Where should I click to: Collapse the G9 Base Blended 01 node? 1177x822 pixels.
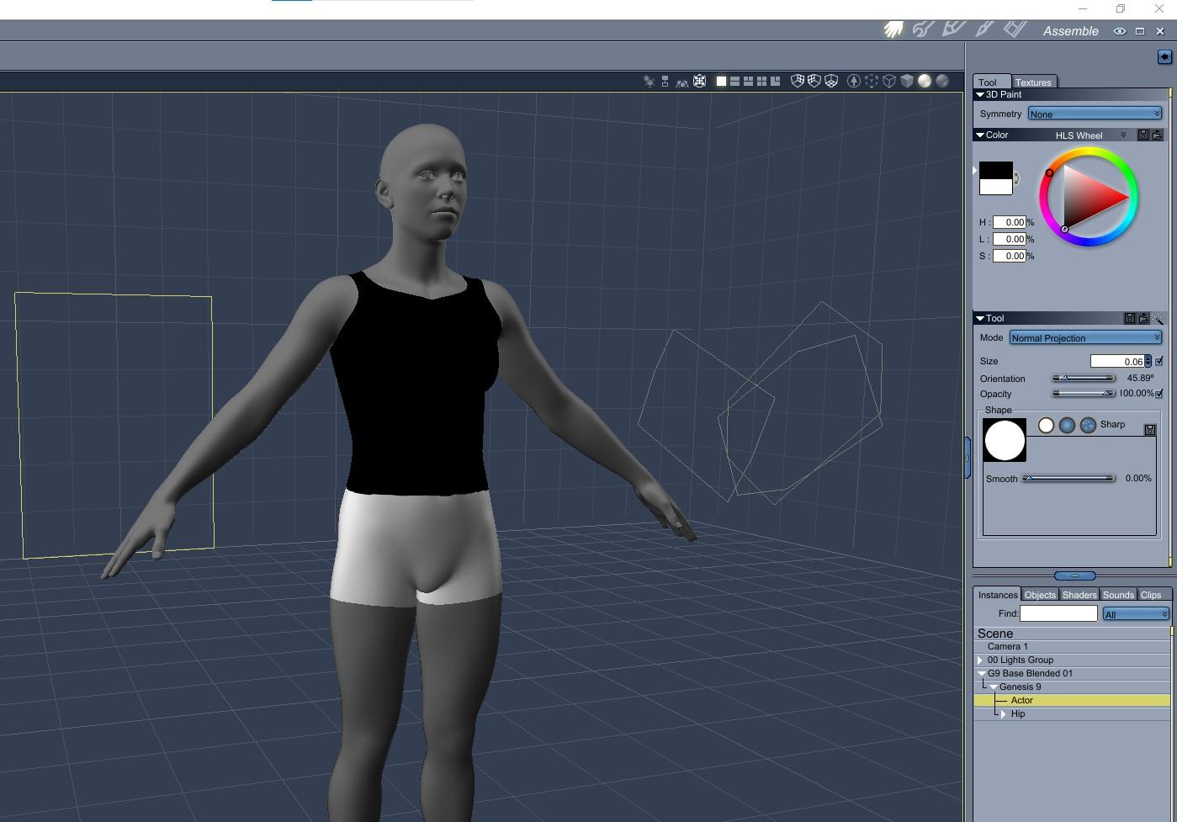click(x=981, y=673)
